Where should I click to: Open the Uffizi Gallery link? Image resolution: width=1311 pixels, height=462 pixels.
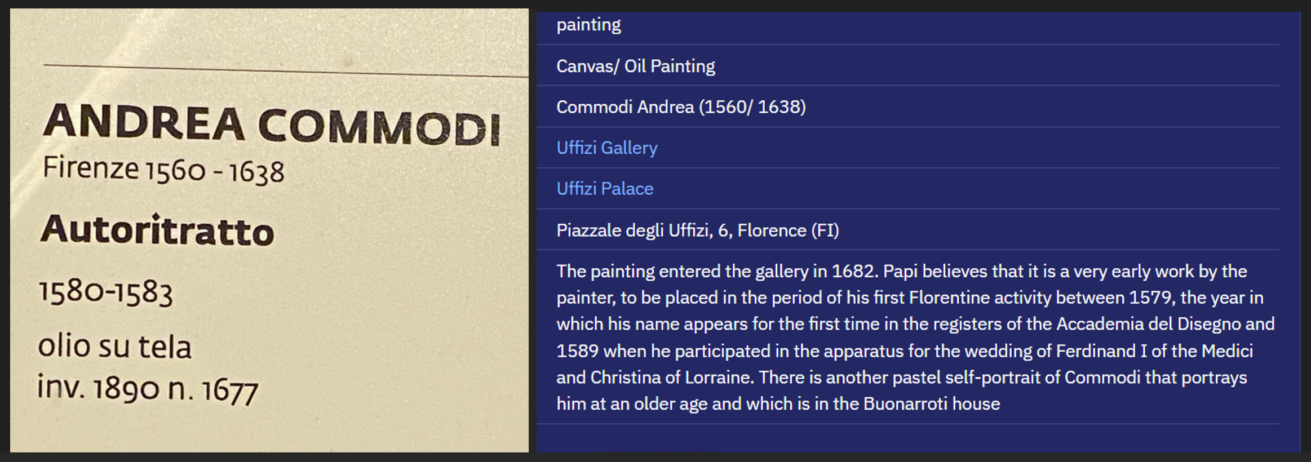click(x=606, y=148)
